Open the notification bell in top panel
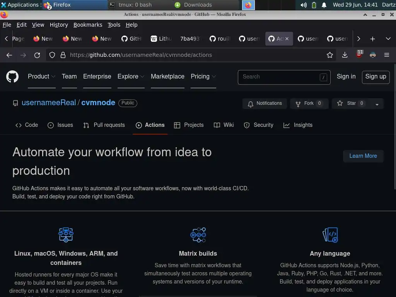The image size is (396, 297). click(324, 5)
